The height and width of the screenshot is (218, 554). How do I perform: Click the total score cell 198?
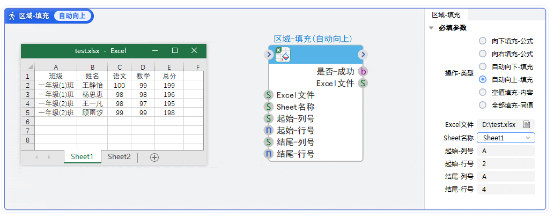[x=169, y=112]
